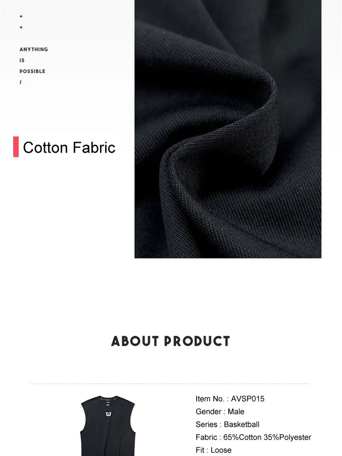Click the POSSIBLE text line
Viewport: 342px width, 456px height.
click(32, 71)
